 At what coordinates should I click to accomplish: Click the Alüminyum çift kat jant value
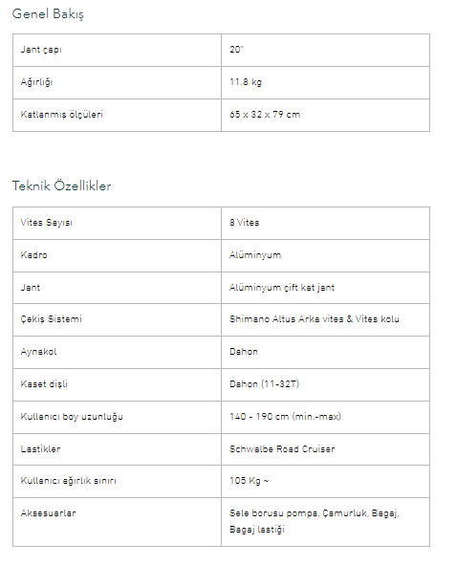[x=282, y=288]
